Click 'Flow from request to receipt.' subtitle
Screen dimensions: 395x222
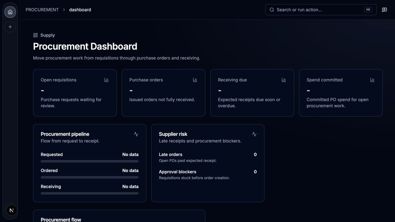coord(70,141)
